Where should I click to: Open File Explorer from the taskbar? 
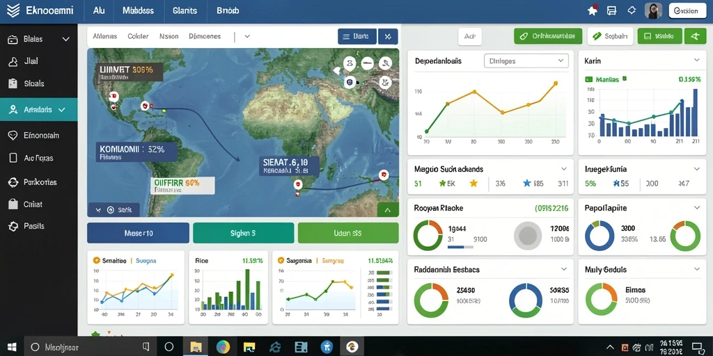pyautogui.click(x=196, y=348)
